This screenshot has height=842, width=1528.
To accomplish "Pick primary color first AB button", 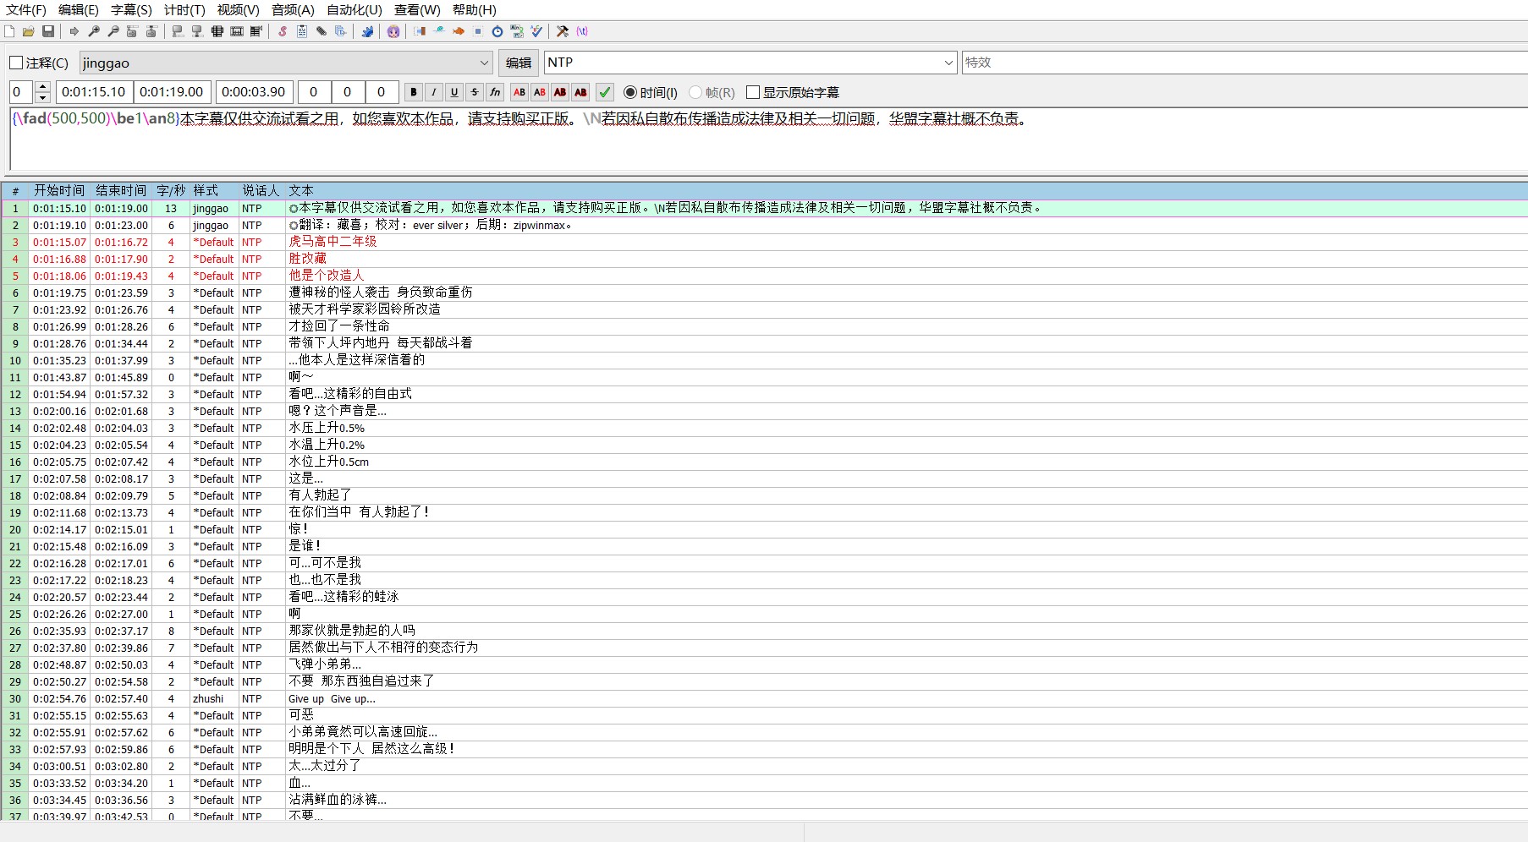I will tap(519, 92).
